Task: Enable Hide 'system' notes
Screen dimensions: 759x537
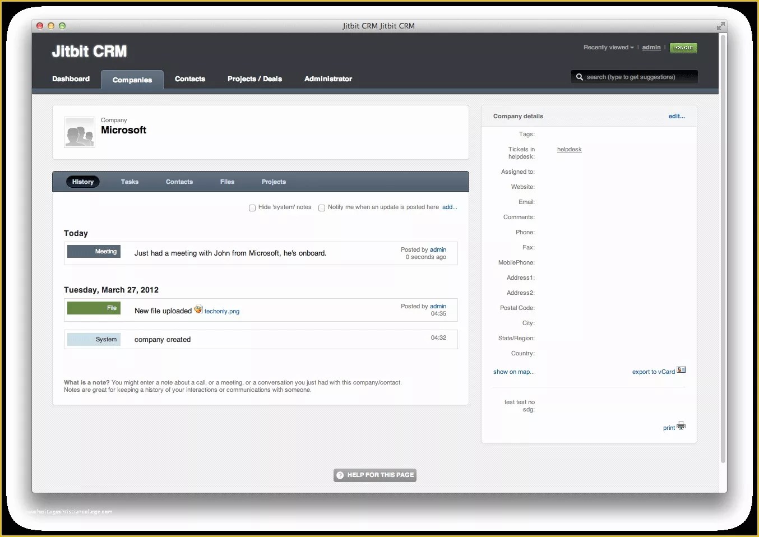Action: click(252, 207)
